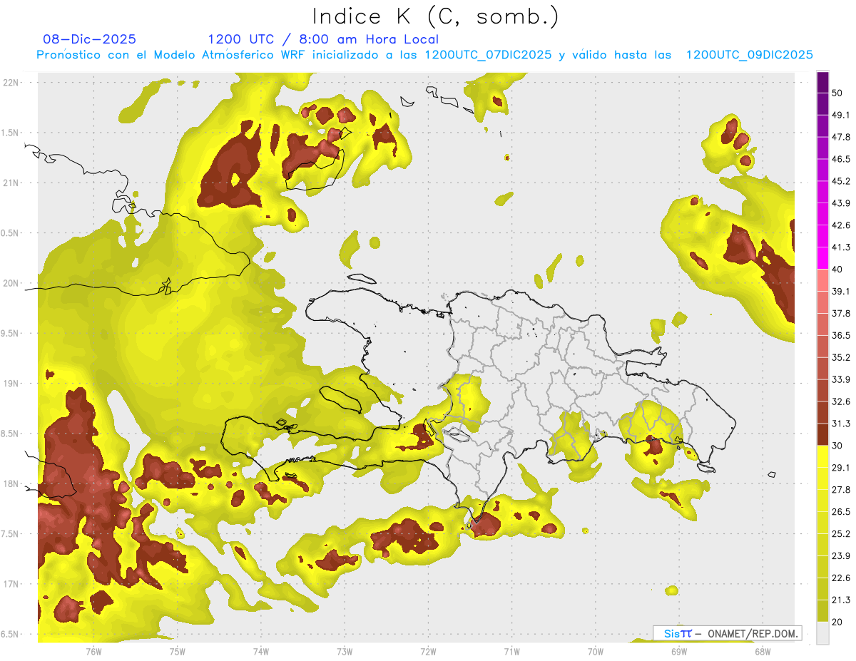This screenshot has height=661, width=856.
Task: Click the legend value "46.5"
Action: (x=841, y=160)
